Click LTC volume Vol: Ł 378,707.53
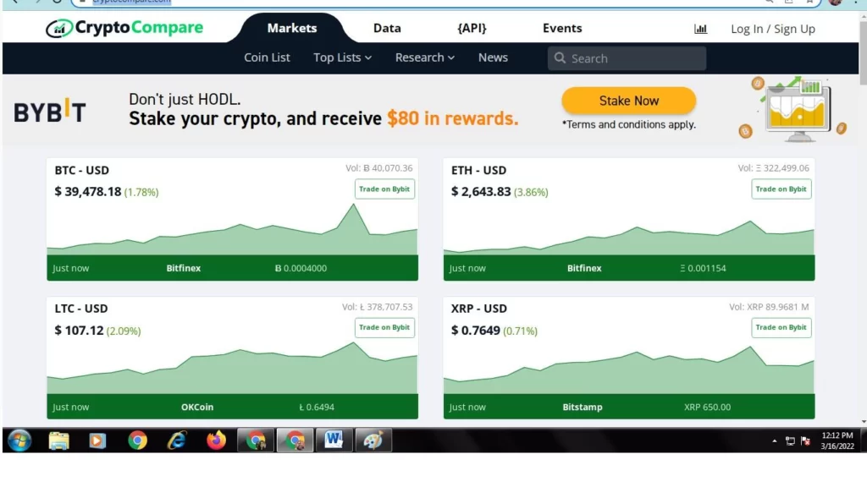 click(377, 306)
